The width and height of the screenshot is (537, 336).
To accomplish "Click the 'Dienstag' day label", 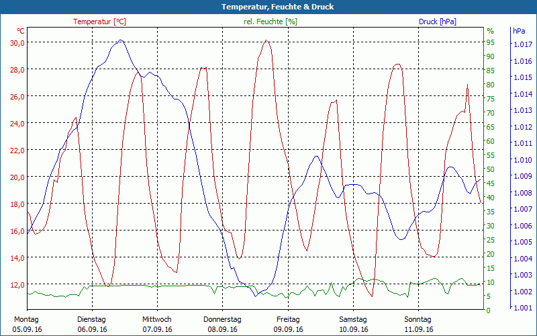I will click(92, 319).
